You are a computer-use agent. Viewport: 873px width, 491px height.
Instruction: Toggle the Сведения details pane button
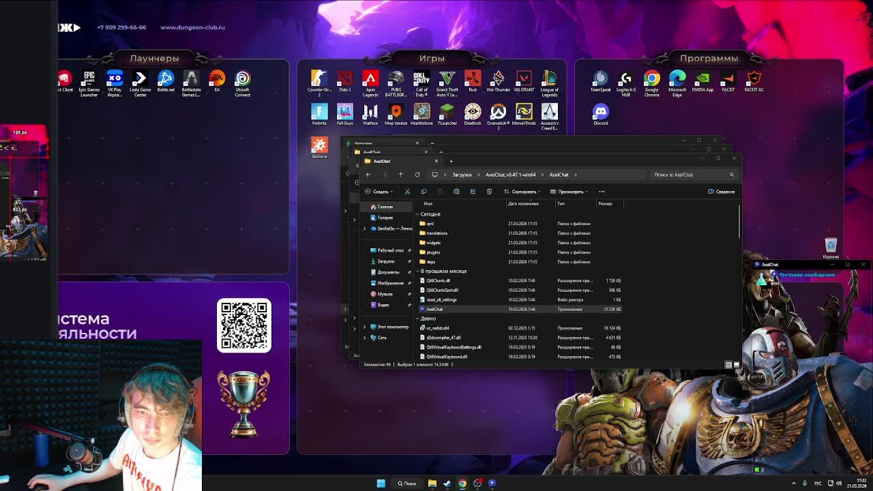click(721, 192)
